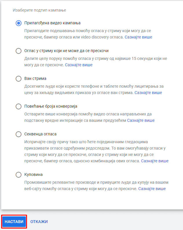This screenshot has width=183, height=230.
Task: Select radio button for Оглас у стриму који не може да се прескочи
Action: [19, 51]
